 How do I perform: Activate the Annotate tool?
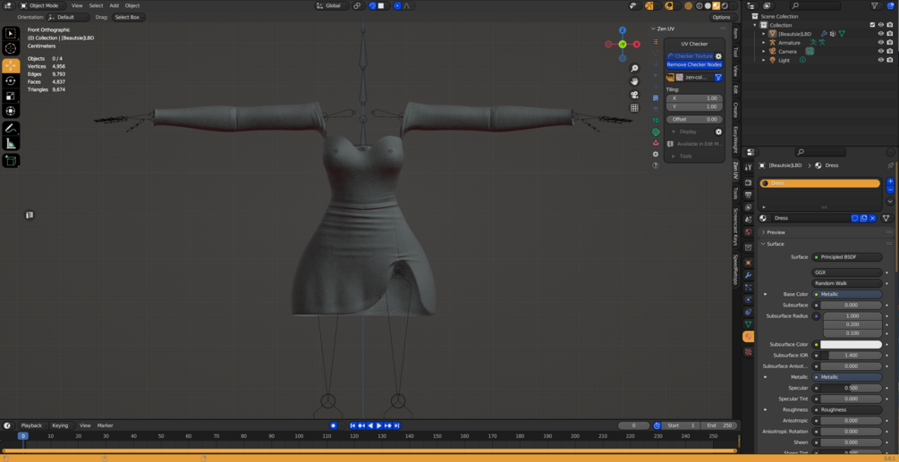click(x=11, y=129)
